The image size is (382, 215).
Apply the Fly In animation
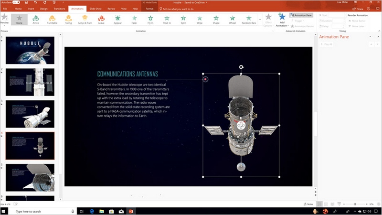151,19
